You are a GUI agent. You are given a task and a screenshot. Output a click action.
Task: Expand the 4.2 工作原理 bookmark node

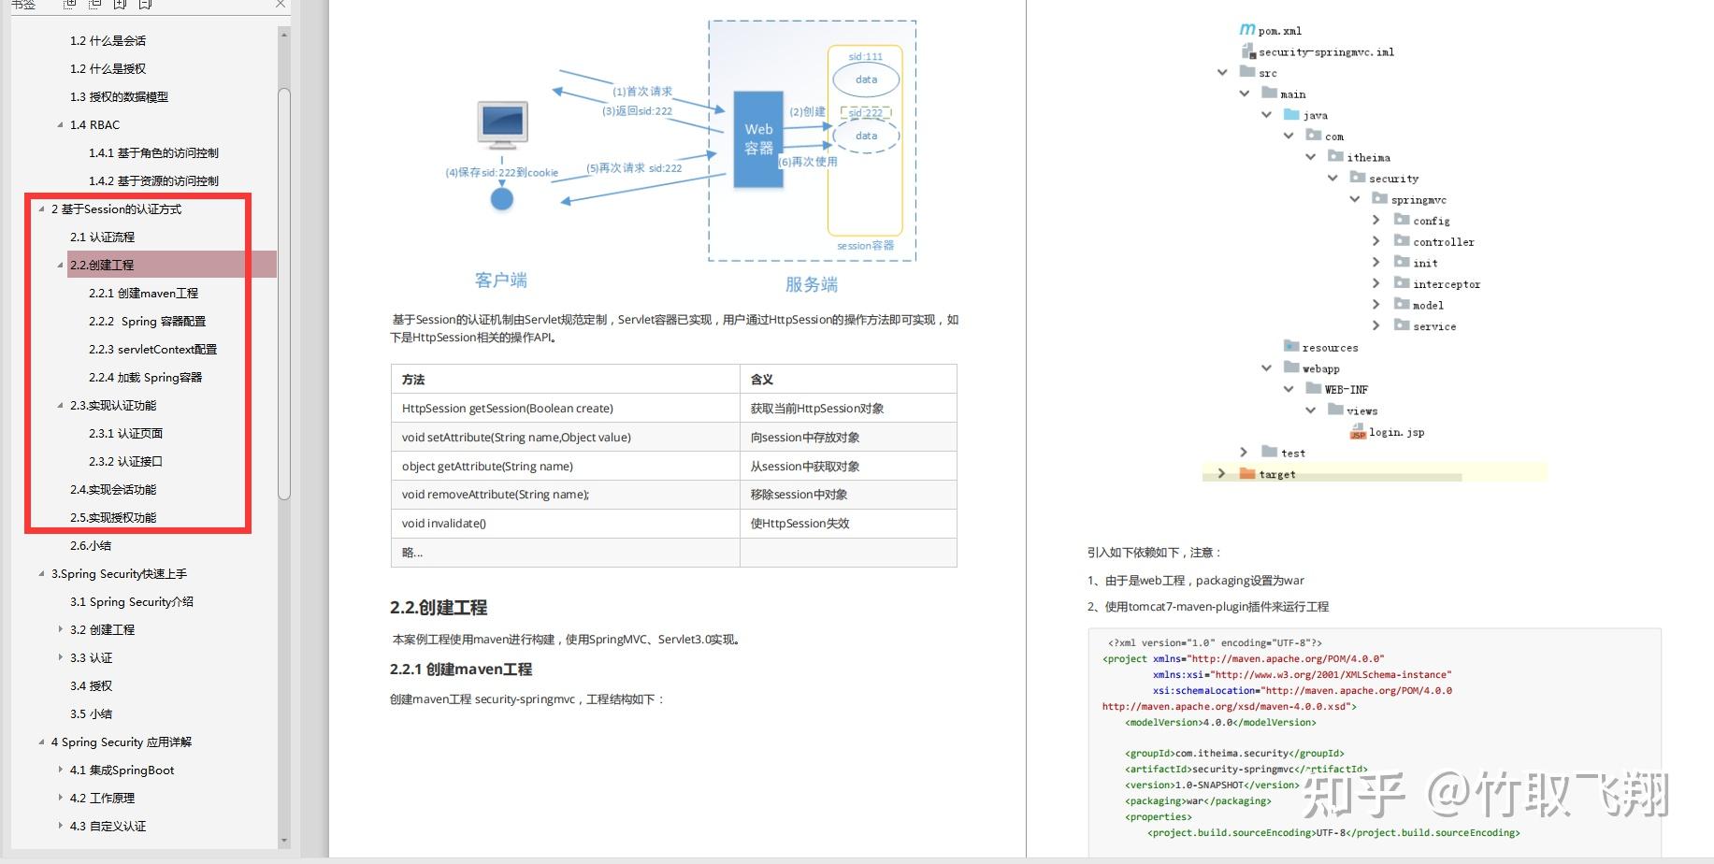click(61, 799)
